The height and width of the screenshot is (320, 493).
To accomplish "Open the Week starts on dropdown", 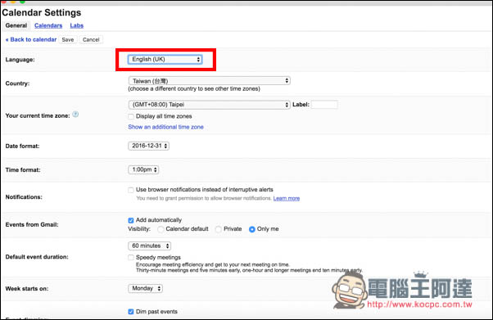I will tap(145, 288).
